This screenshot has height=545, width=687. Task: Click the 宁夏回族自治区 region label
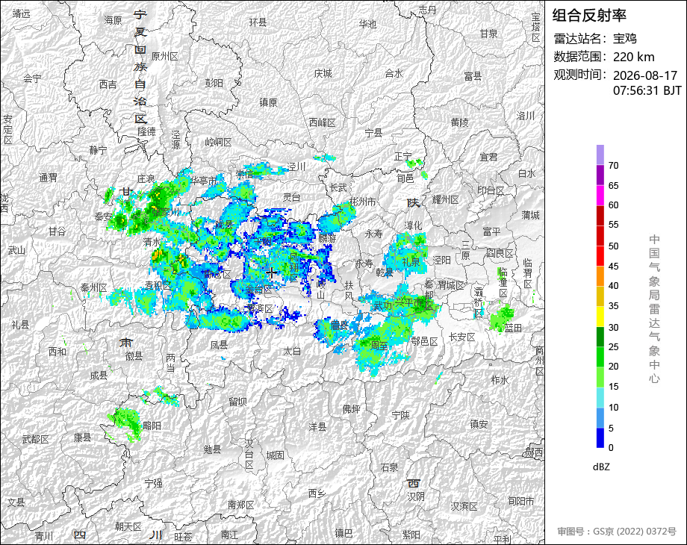click(x=140, y=67)
